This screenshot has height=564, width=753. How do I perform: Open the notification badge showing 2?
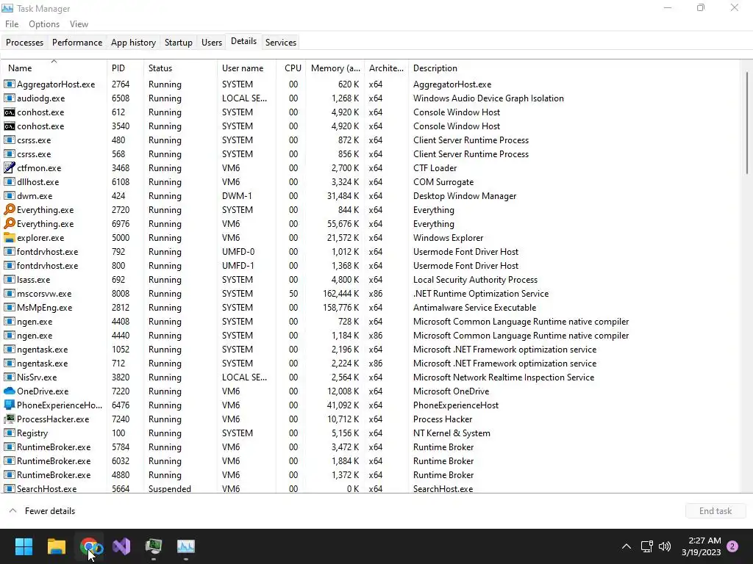point(732,546)
